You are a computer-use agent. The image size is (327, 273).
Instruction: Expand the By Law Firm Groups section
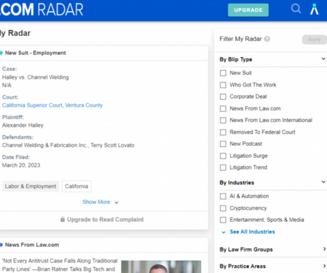(324, 249)
